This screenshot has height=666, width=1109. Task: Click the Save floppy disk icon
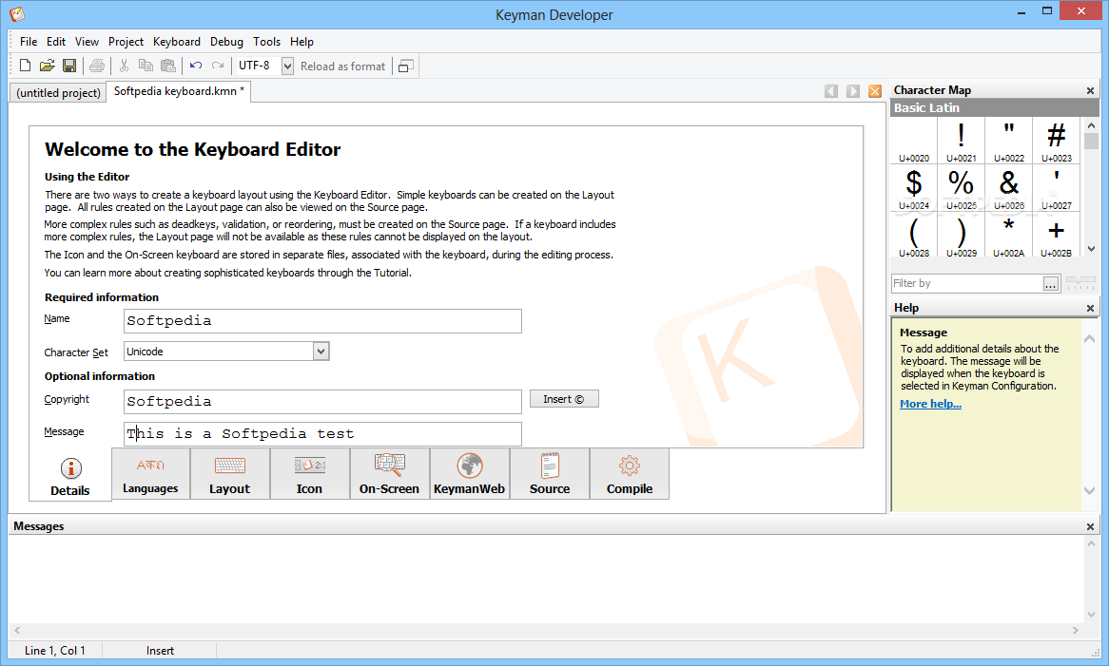point(69,66)
